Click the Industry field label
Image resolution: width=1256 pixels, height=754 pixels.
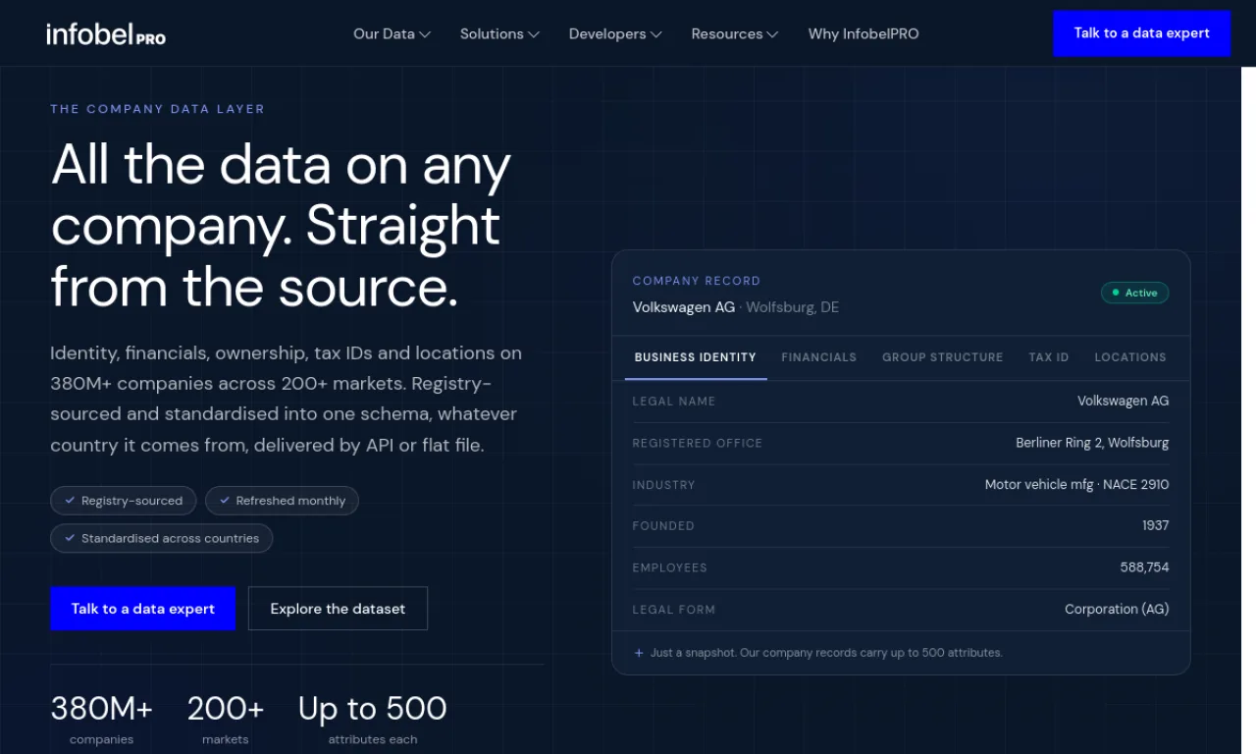[x=663, y=485]
